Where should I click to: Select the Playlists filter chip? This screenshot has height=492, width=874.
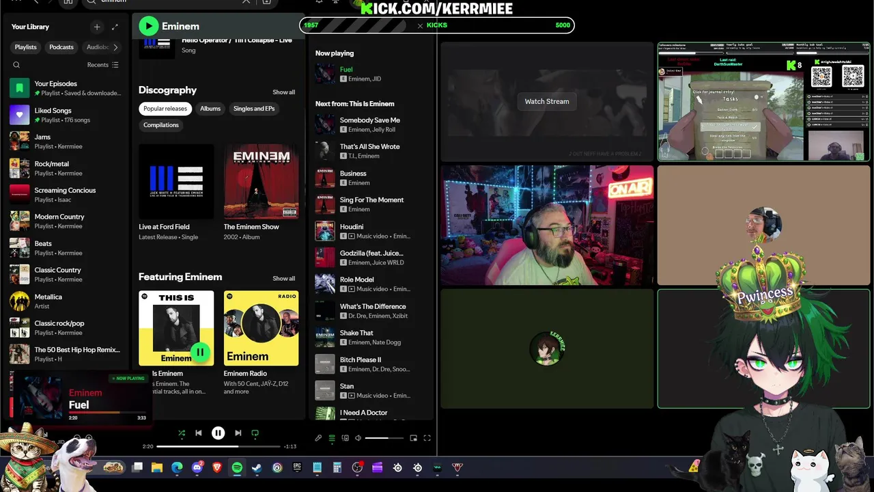25,47
